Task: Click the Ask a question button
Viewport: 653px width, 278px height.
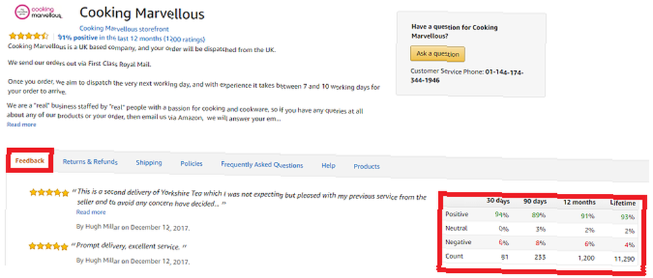Action: pos(438,54)
